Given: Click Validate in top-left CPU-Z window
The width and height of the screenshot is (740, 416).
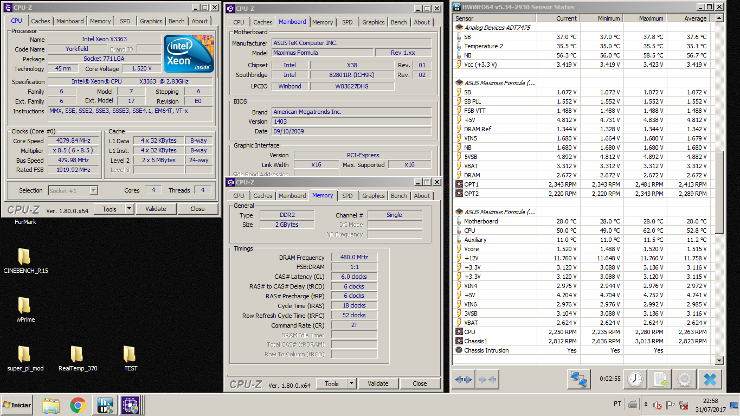Looking at the screenshot, I should (x=156, y=209).
